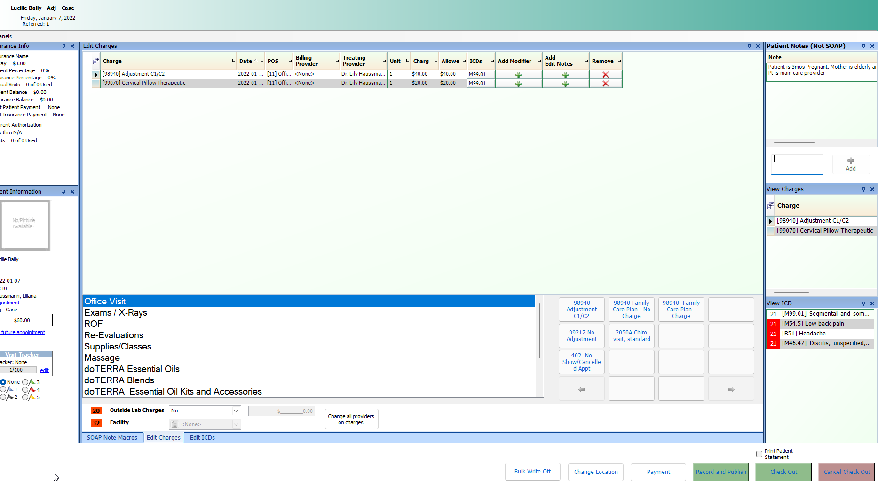The image size is (878, 481).
Task: Add a new note in Patient Notes panel
Action: 851,164
